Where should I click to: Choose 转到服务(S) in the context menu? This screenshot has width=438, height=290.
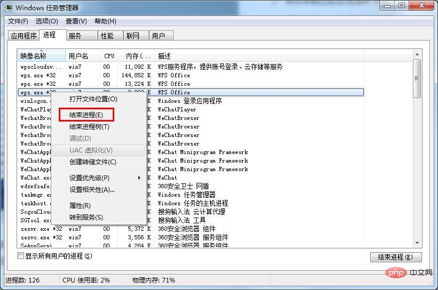coord(99,217)
